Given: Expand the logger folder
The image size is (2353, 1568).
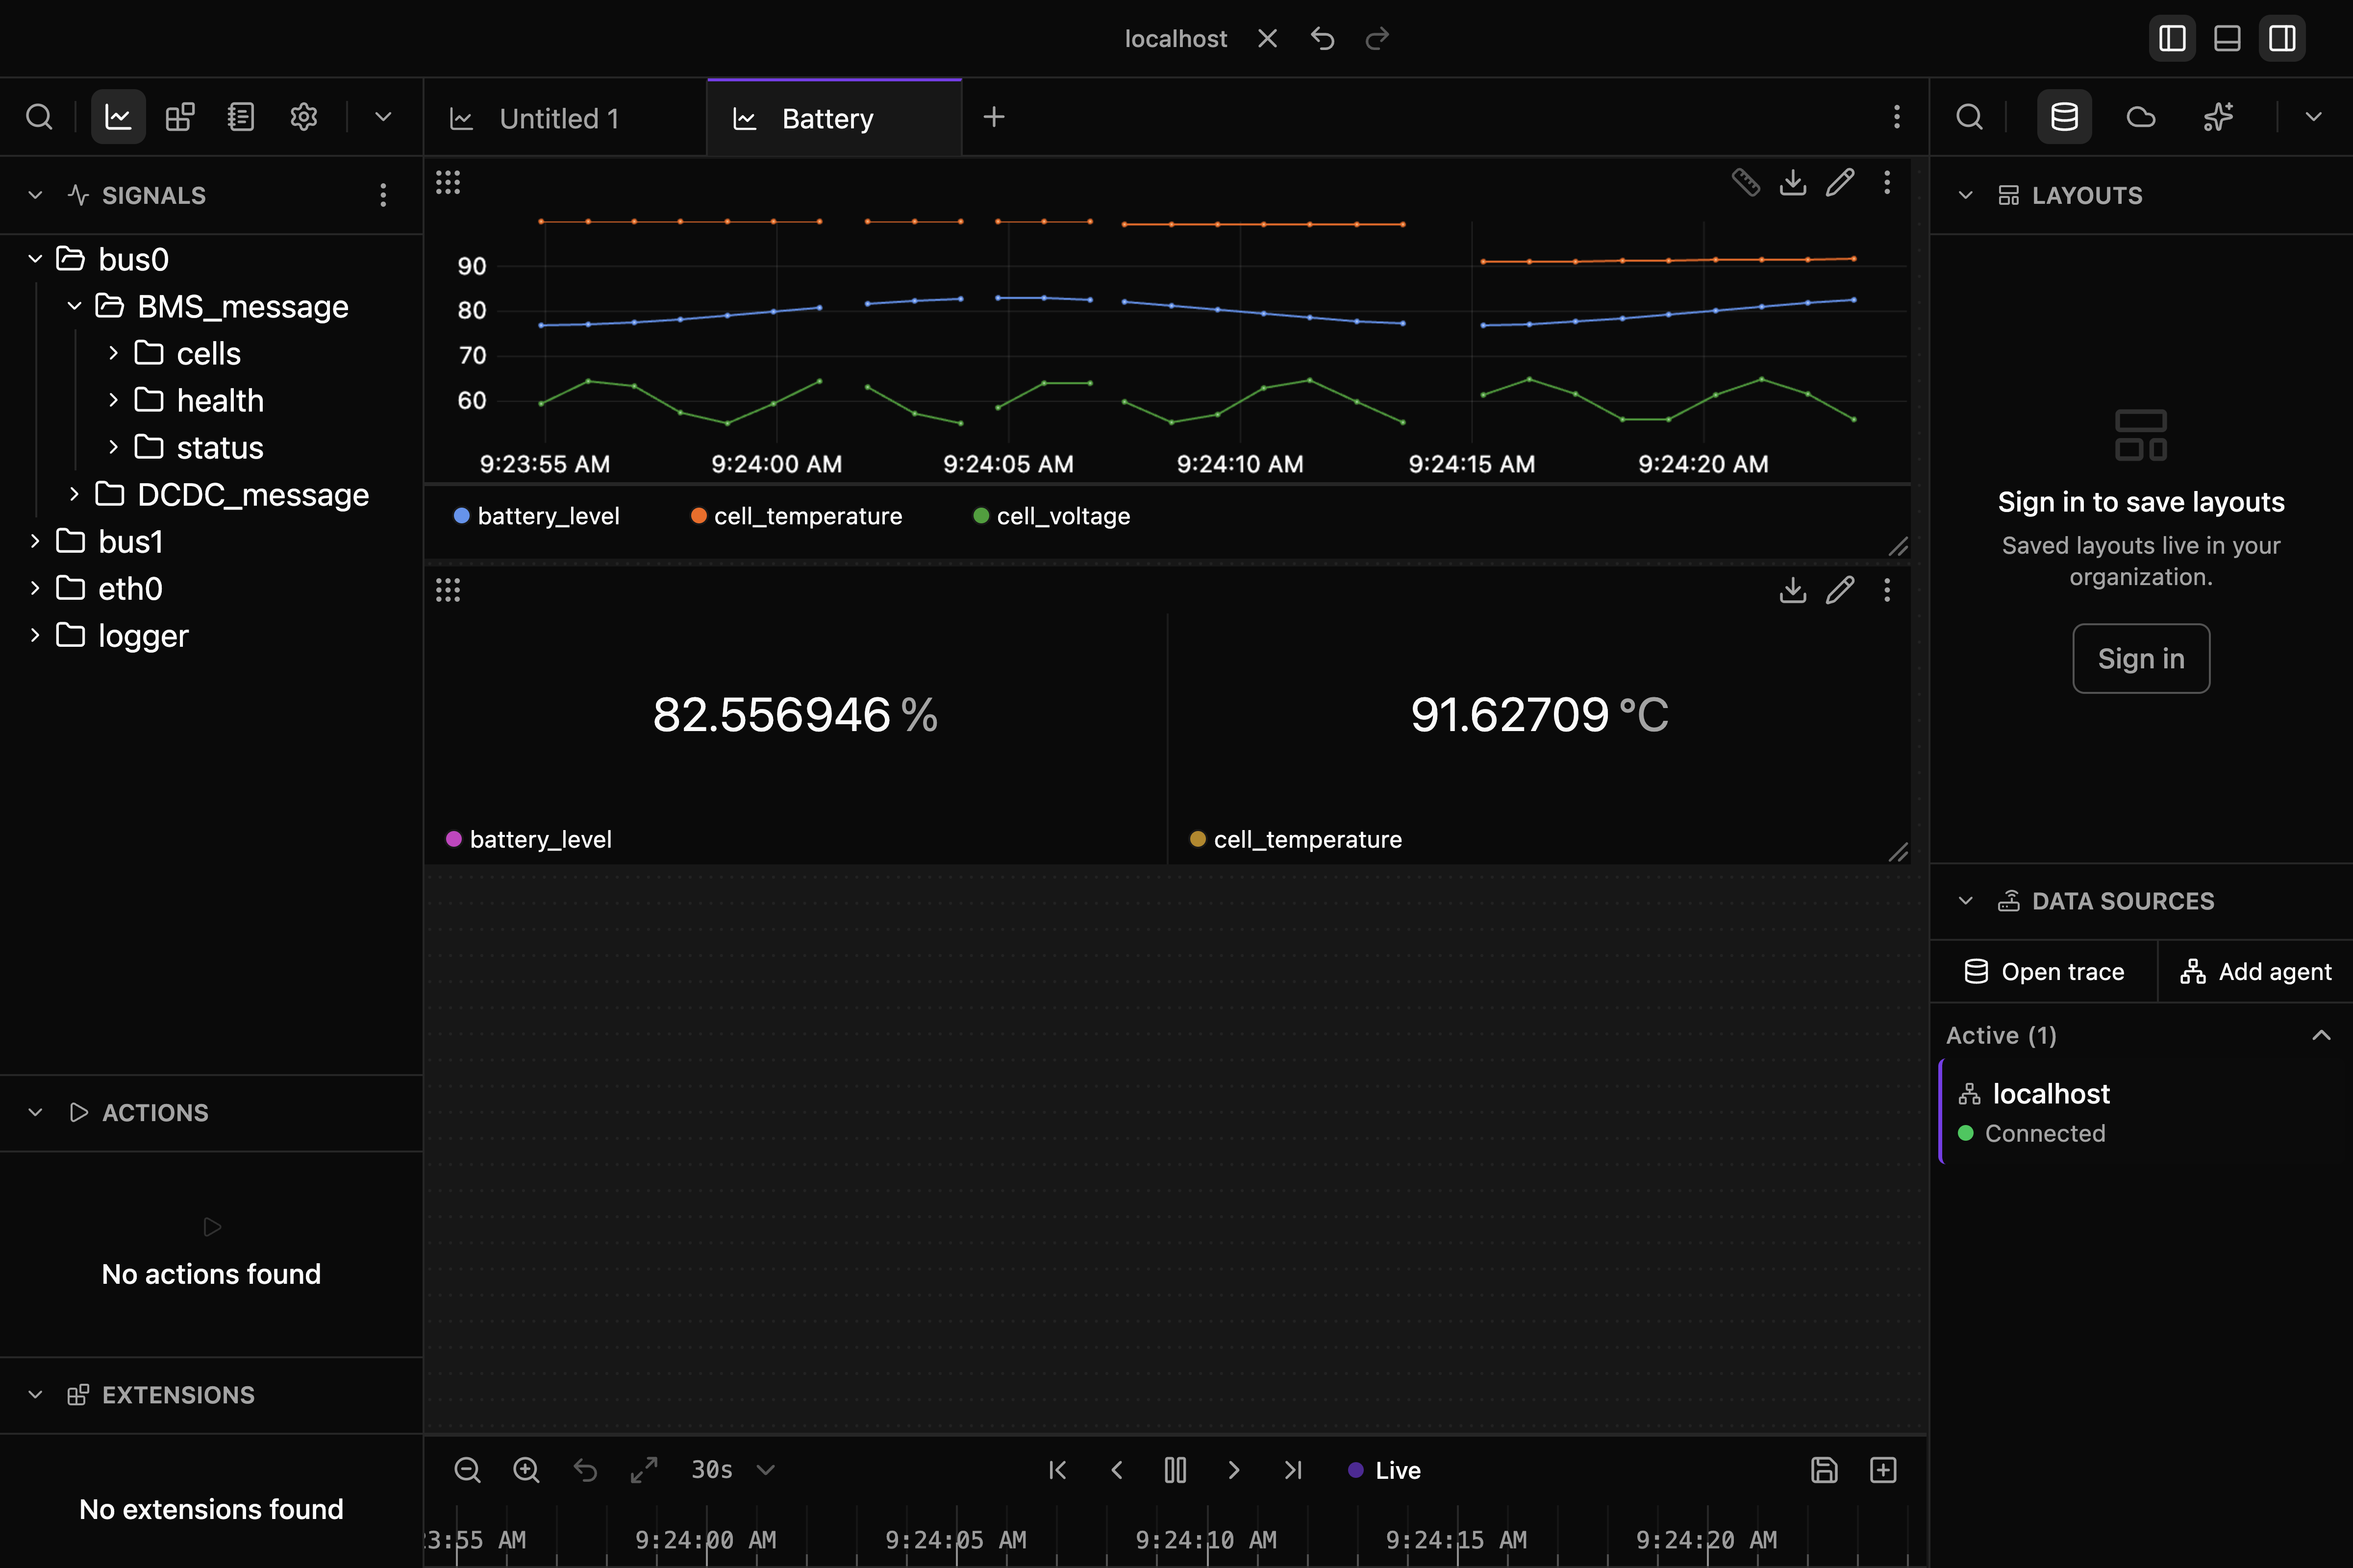Looking at the screenshot, I should click(x=36, y=635).
